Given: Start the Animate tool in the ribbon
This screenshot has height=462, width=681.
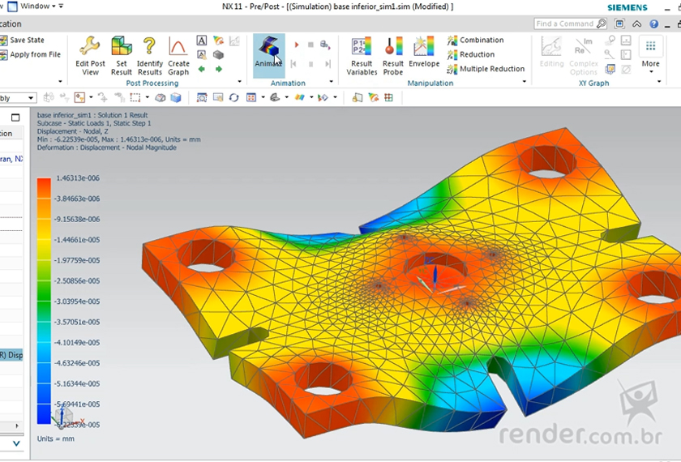Looking at the screenshot, I should click(268, 53).
